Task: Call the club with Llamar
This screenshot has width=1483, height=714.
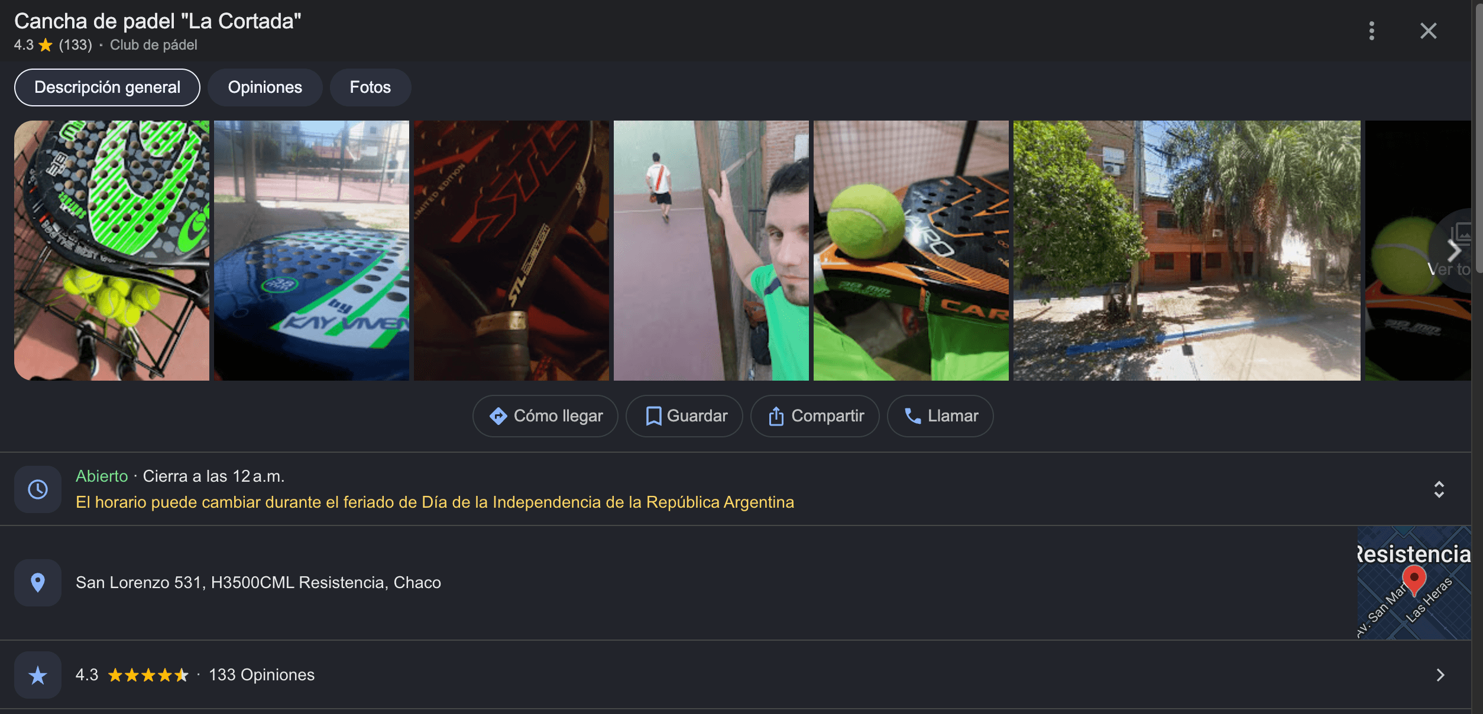Action: [940, 416]
